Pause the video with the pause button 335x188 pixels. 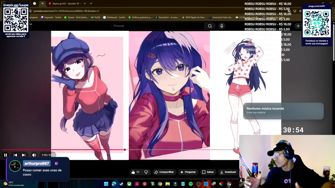tap(5, 155)
